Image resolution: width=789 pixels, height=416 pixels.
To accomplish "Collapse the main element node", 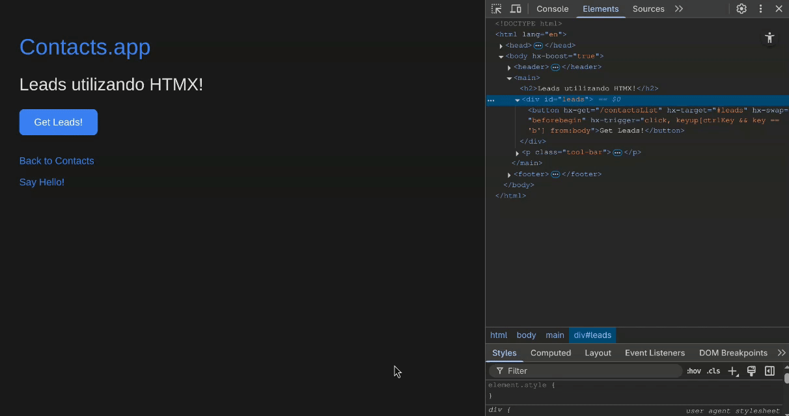I will point(509,78).
